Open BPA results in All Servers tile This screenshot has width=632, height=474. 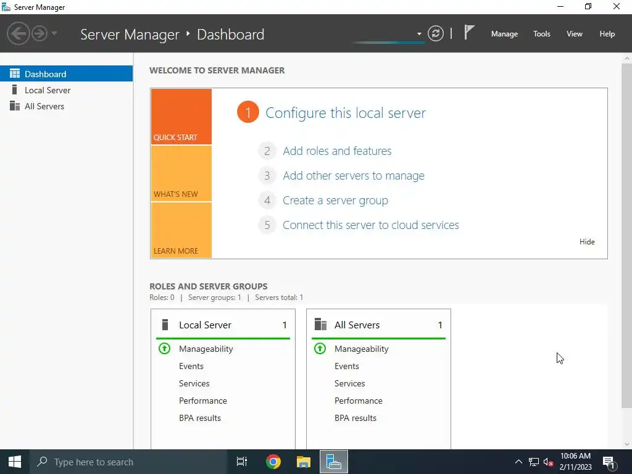(x=355, y=418)
